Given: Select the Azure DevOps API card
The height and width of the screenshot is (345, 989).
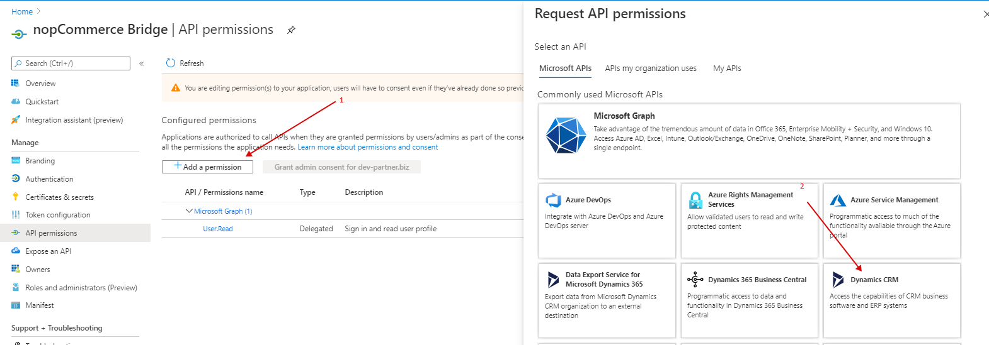Looking at the screenshot, I should tap(607, 221).
